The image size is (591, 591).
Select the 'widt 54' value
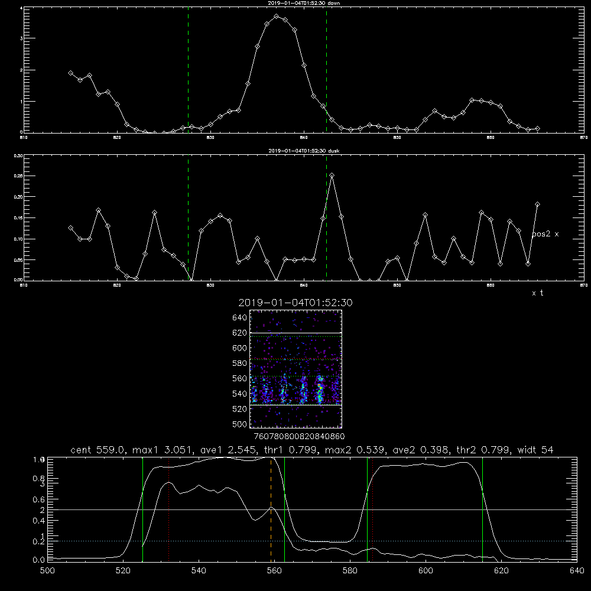tap(535, 450)
